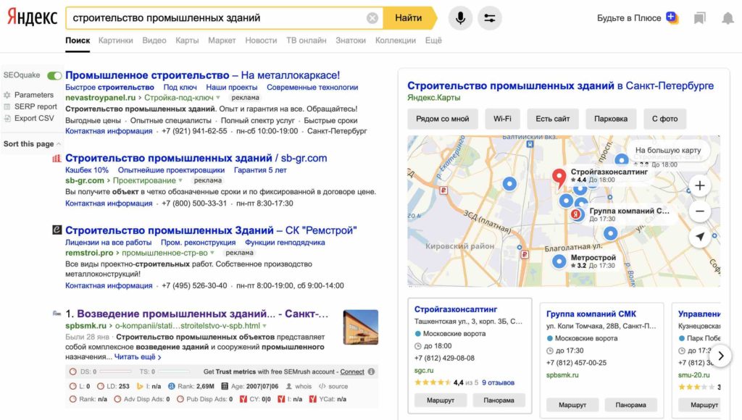The width and height of the screenshot is (742, 420).
Task: Open SEMrush info icon beside Connect
Action: click(372, 371)
